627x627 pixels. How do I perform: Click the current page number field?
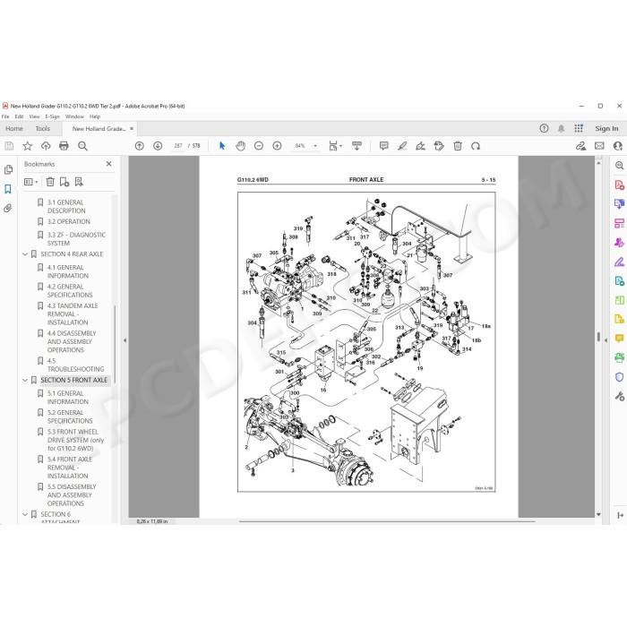click(x=178, y=146)
